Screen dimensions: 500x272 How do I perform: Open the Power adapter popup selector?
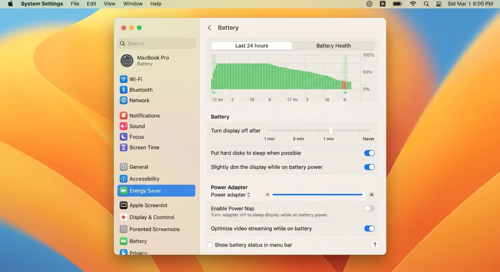pos(231,195)
